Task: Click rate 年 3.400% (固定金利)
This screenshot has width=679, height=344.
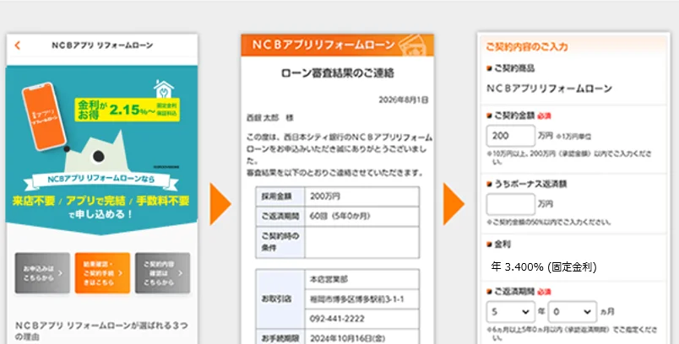Action: click(x=544, y=266)
